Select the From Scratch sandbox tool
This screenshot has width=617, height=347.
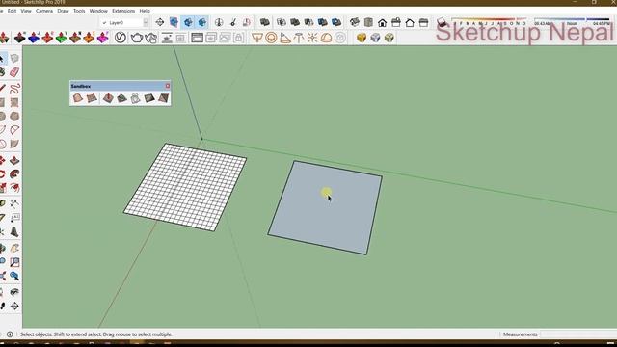(x=92, y=98)
